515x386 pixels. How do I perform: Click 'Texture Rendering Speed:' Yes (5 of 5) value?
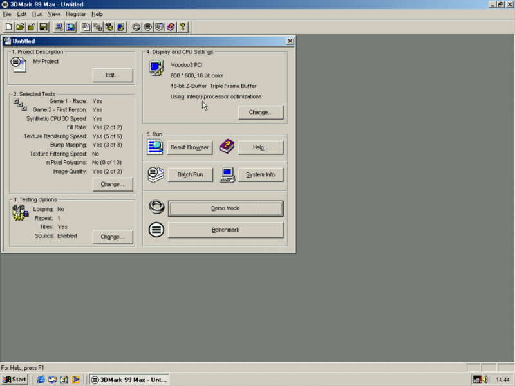pyautogui.click(x=107, y=136)
